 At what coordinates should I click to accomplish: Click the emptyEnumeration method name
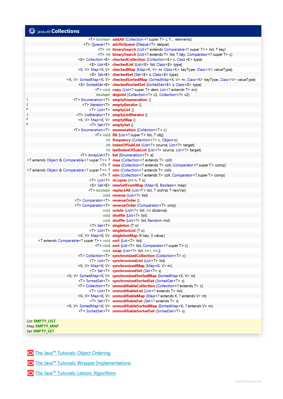click(x=130, y=100)
